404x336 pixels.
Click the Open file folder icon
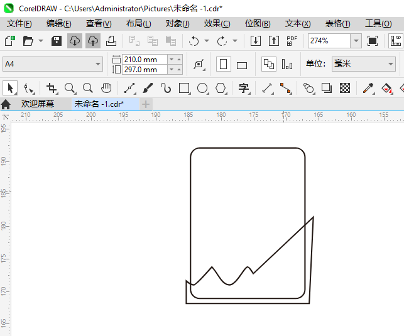pos(28,41)
